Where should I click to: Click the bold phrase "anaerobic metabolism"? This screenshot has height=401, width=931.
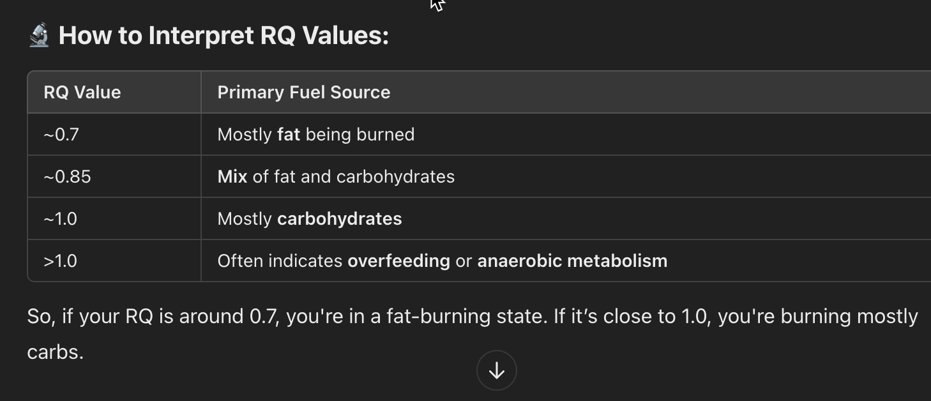[x=572, y=261]
